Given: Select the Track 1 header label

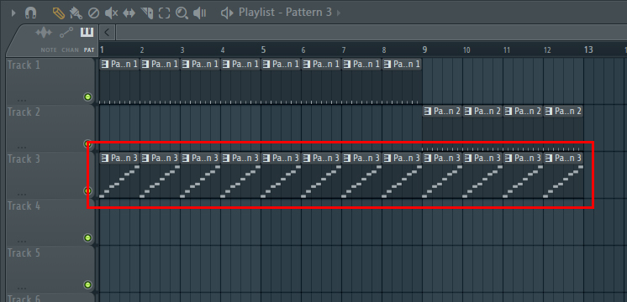Looking at the screenshot, I should (x=24, y=65).
